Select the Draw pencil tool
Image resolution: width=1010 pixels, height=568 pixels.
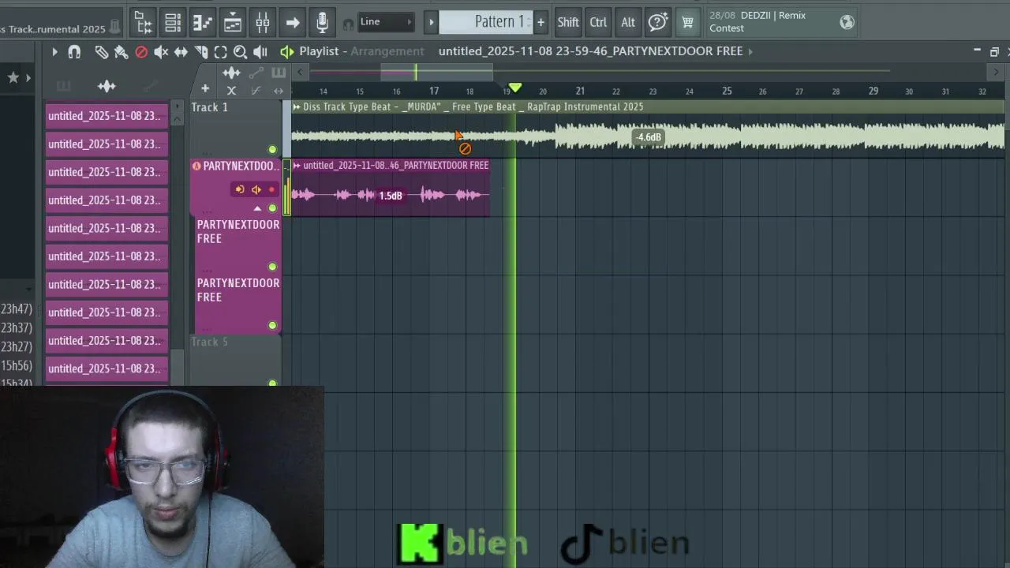101,52
